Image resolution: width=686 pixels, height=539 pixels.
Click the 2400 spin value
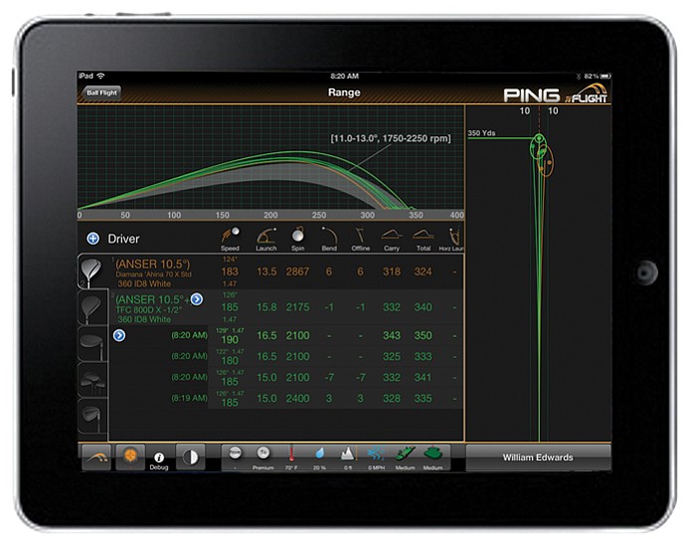click(x=297, y=399)
